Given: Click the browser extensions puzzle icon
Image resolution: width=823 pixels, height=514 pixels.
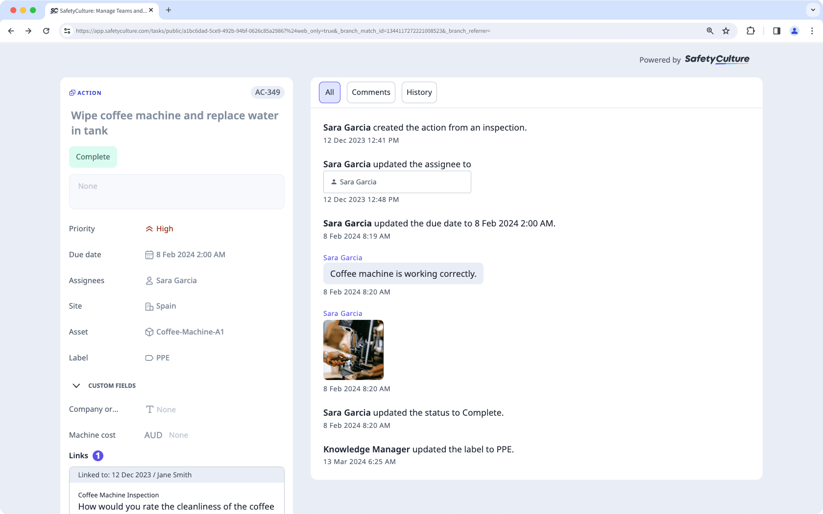Looking at the screenshot, I should pyautogui.click(x=750, y=30).
